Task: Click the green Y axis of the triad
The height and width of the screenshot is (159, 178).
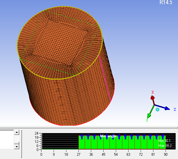Action: pos(150,112)
